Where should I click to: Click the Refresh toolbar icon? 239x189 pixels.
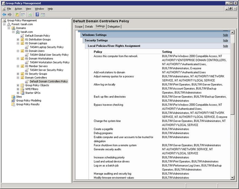click(30, 15)
